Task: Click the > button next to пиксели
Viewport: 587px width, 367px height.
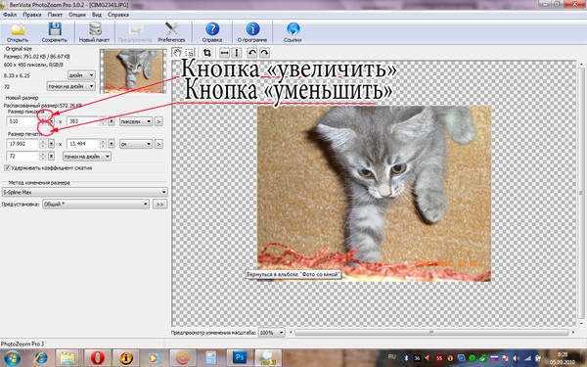Action: click(158, 121)
